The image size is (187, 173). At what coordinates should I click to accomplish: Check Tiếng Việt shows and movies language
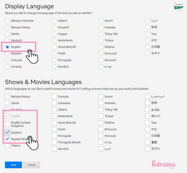pyautogui.click(x=101, y=110)
